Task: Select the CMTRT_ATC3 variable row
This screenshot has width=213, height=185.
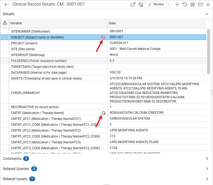Action: coord(103,142)
